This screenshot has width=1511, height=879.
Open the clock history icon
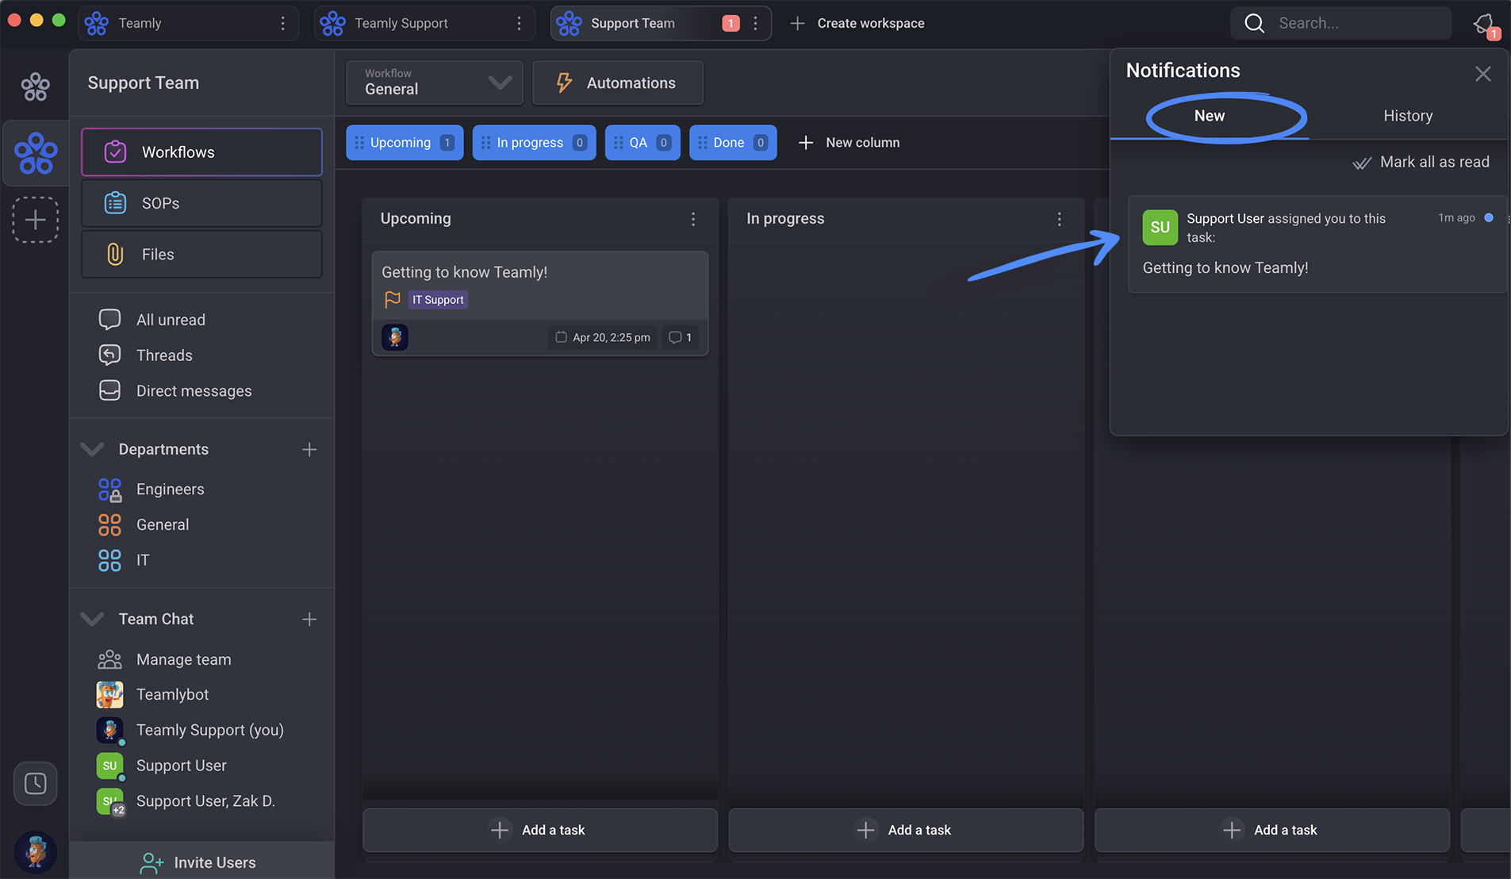(35, 784)
